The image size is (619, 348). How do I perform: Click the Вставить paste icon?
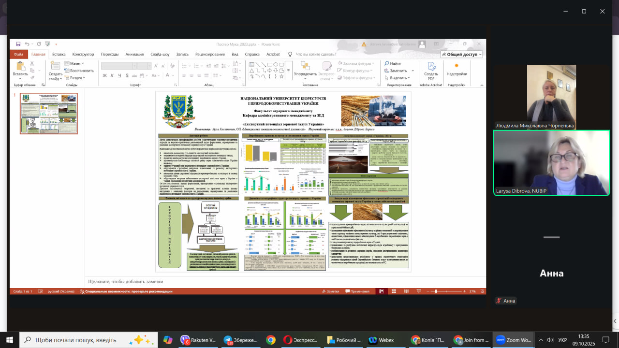(x=20, y=68)
